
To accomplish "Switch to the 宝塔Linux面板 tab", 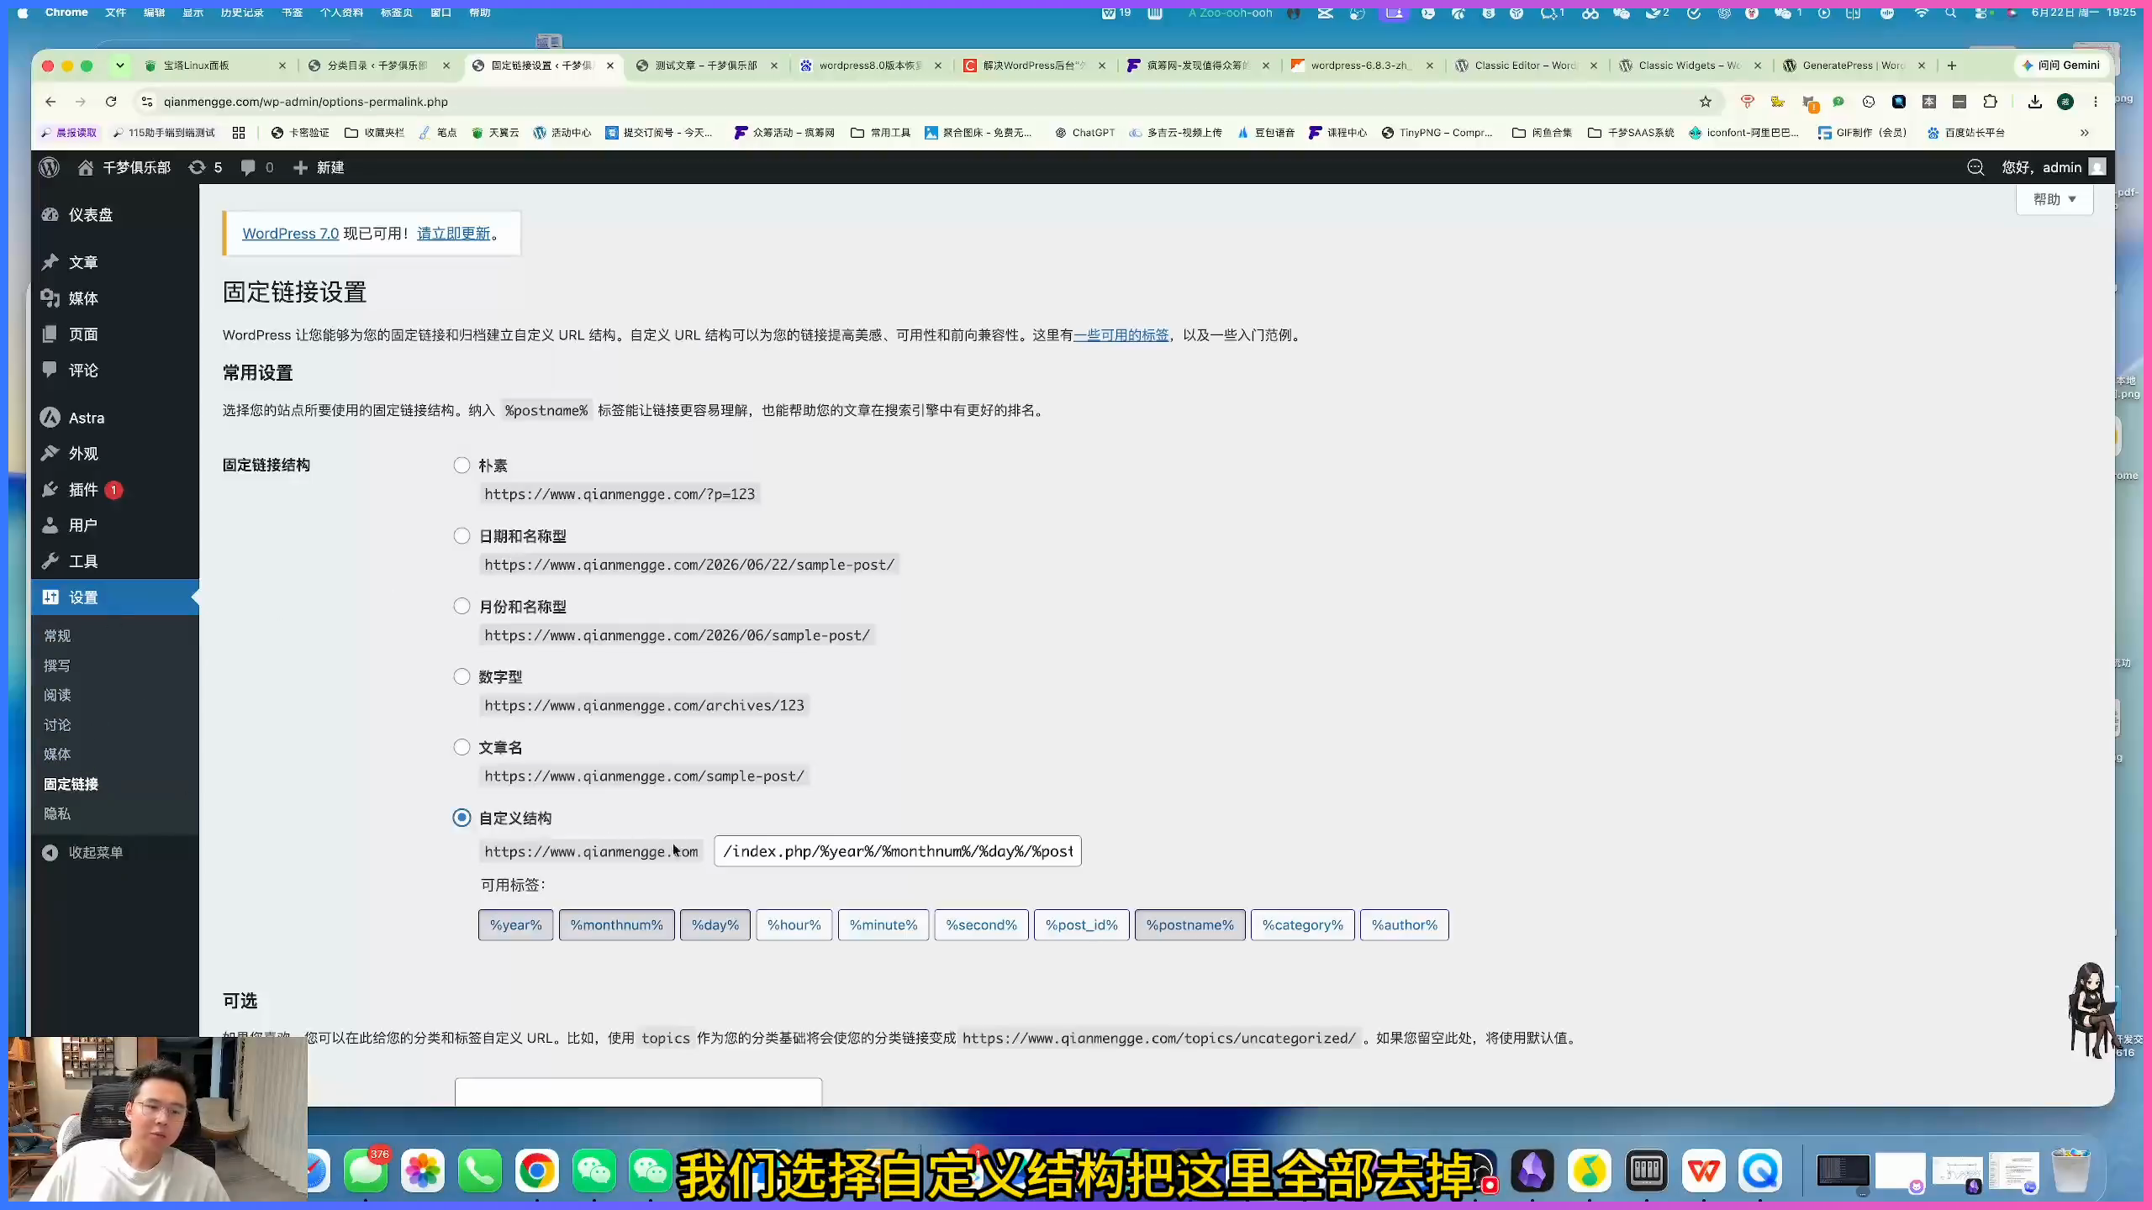I will coord(214,66).
